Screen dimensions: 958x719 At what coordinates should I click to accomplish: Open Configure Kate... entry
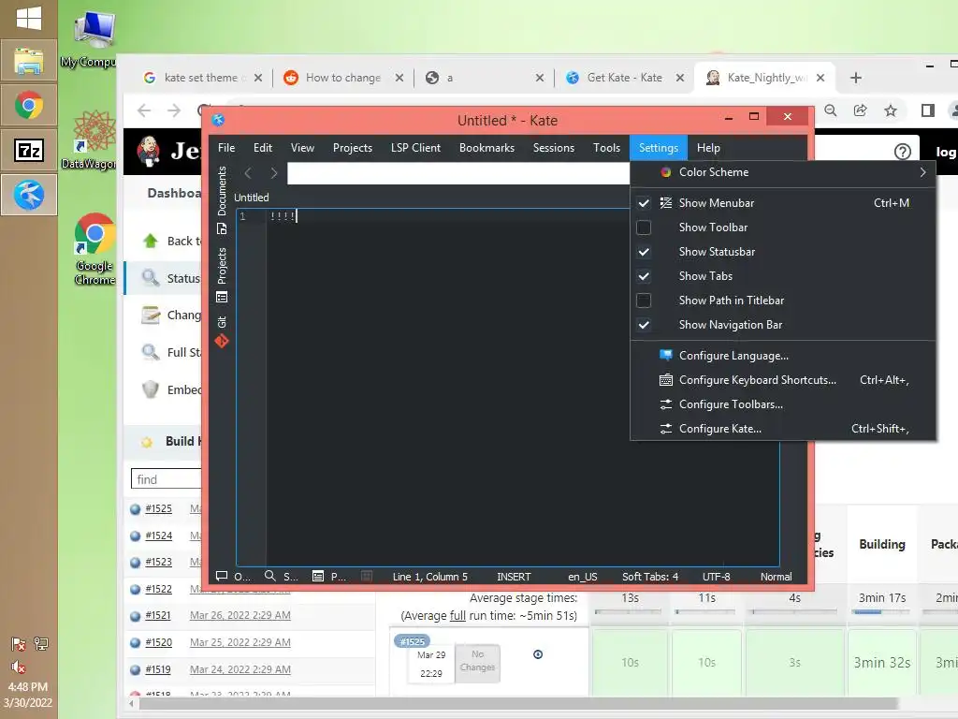(783, 429)
